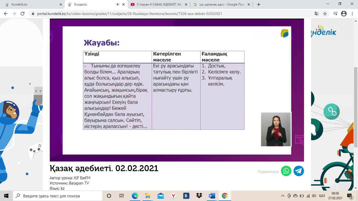This screenshot has height=201, width=358.
Task: Switch to Microsoft Word in taskbar
Action: pos(212,196)
